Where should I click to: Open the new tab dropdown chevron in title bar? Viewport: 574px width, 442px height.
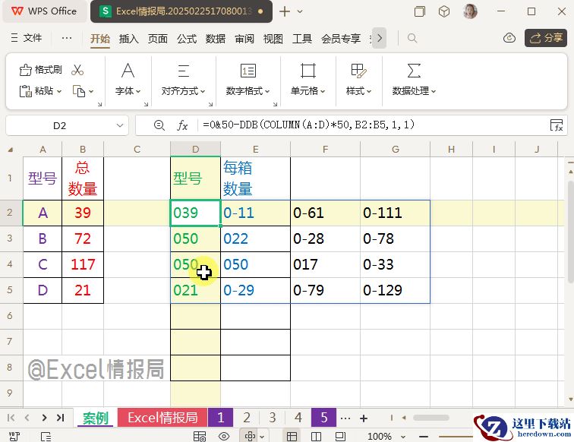coord(300,11)
